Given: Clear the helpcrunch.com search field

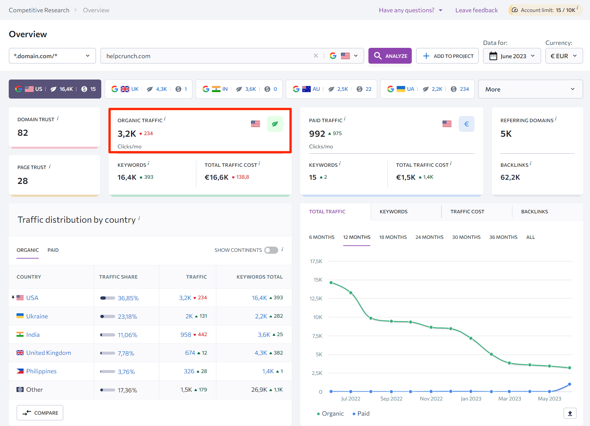Looking at the screenshot, I should tap(316, 56).
